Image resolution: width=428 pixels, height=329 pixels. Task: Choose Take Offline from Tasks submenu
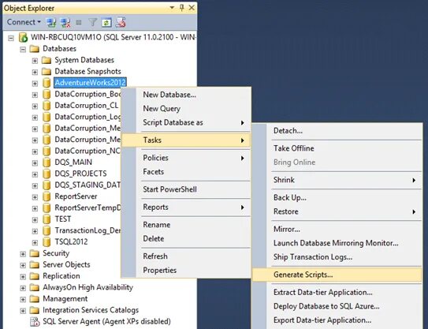click(337, 148)
